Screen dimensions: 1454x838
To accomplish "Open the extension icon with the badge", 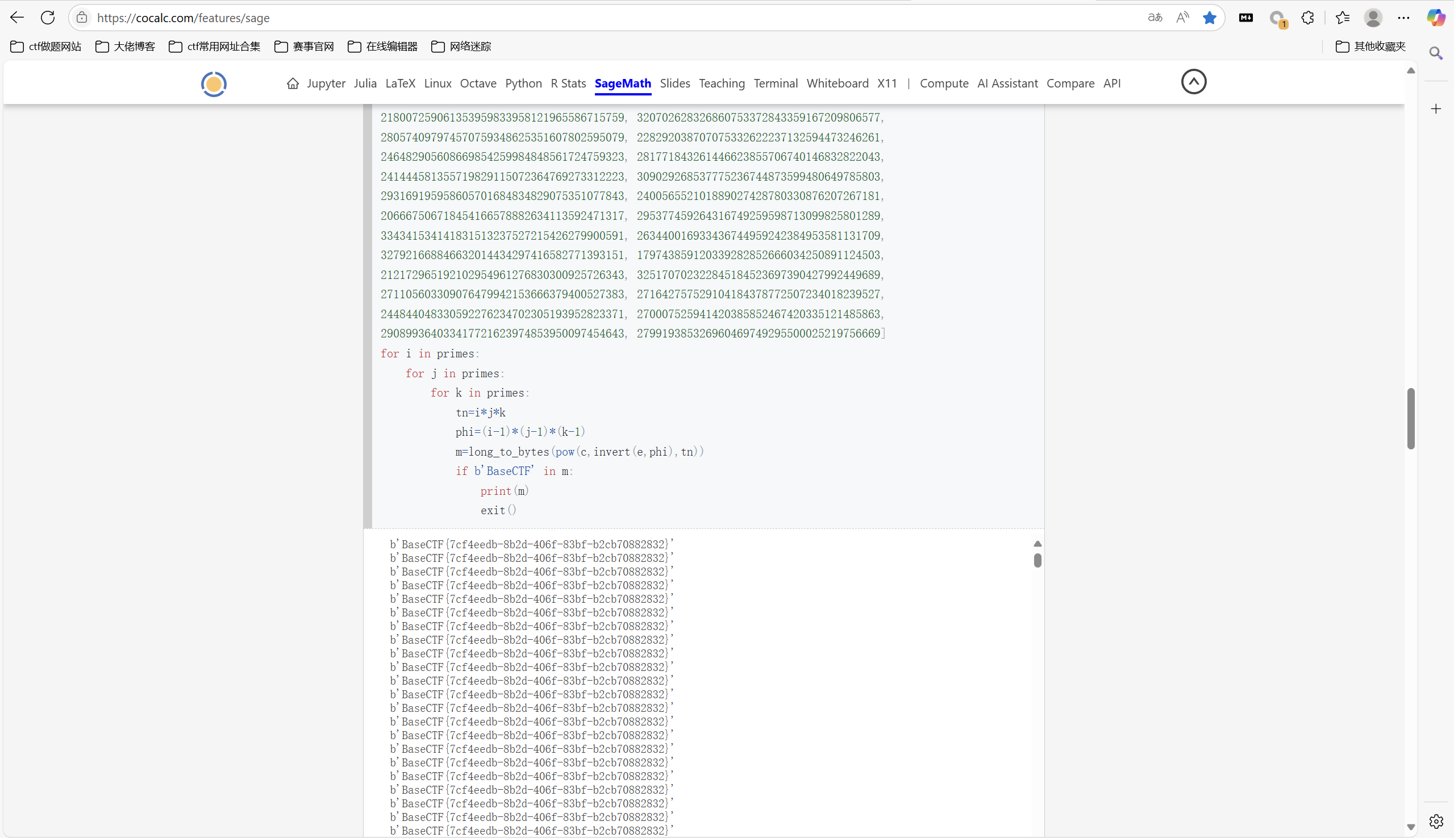I will (1277, 18).
